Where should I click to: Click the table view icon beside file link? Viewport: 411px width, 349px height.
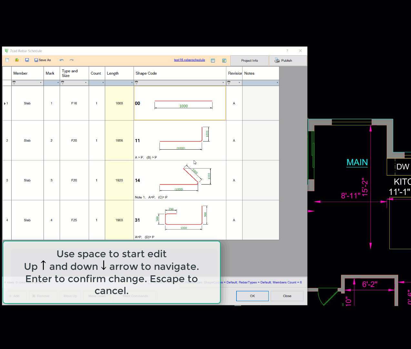click(213, 60)
